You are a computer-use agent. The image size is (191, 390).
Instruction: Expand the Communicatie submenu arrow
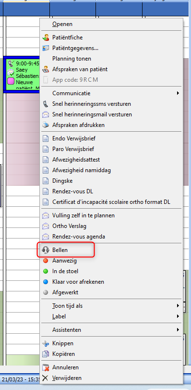click(x=178, y=93)
